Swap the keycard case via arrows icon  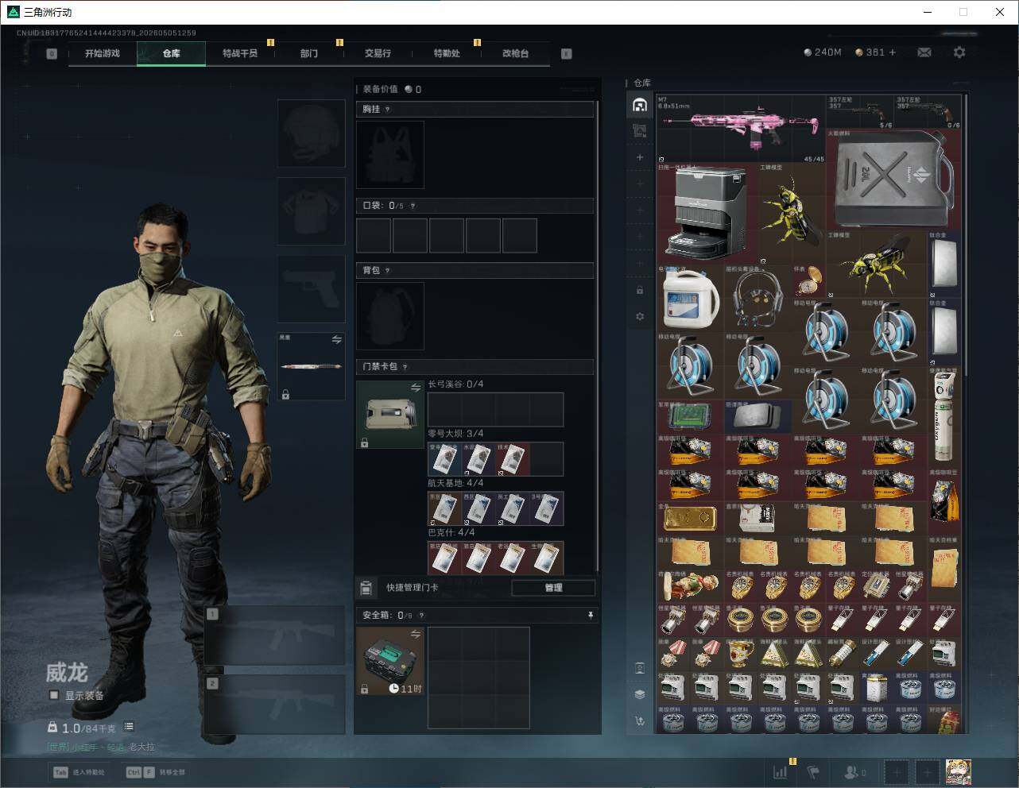coord(416,388)
